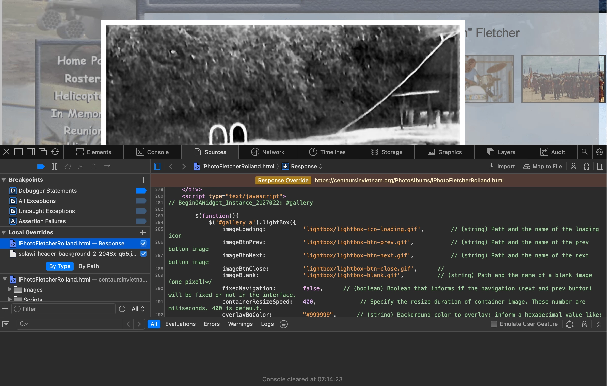Pause script execution in debugger

coord(54,167)
